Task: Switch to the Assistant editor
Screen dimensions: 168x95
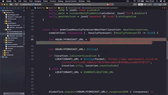Action: tap(145, 4)
